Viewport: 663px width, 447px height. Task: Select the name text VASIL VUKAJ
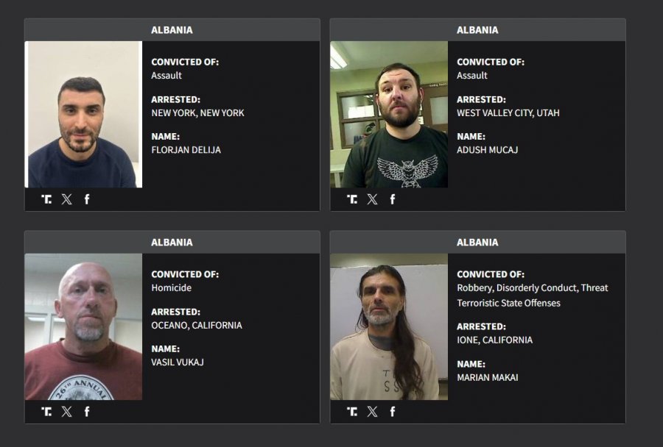click(178, 362)
